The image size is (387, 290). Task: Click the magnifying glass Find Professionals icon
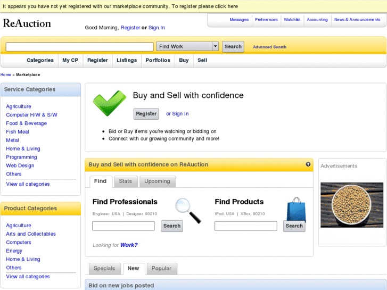coord(188,210)
